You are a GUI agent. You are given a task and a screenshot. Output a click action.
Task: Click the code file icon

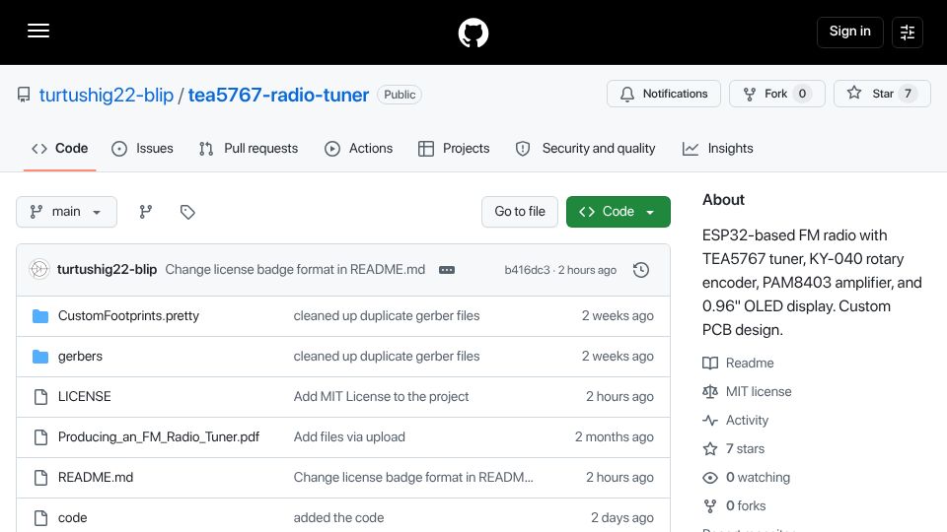[40, 518]
